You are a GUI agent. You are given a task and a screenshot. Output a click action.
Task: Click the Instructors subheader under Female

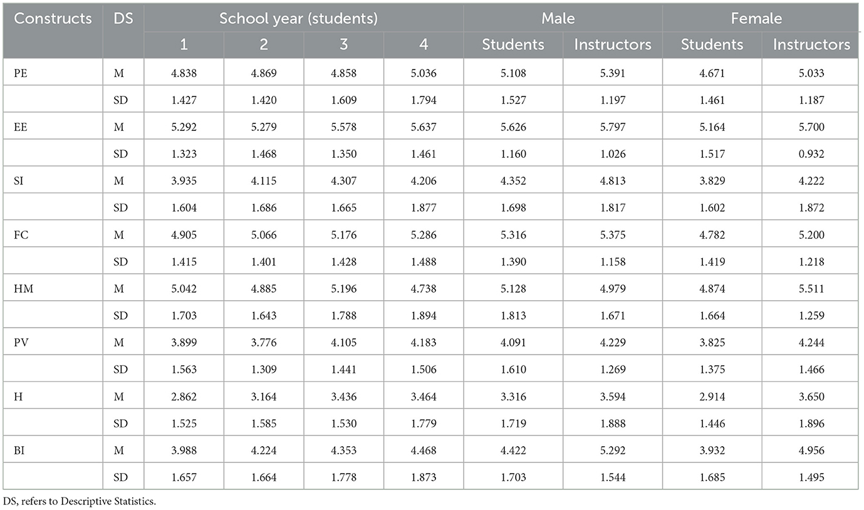coord(811,45)
